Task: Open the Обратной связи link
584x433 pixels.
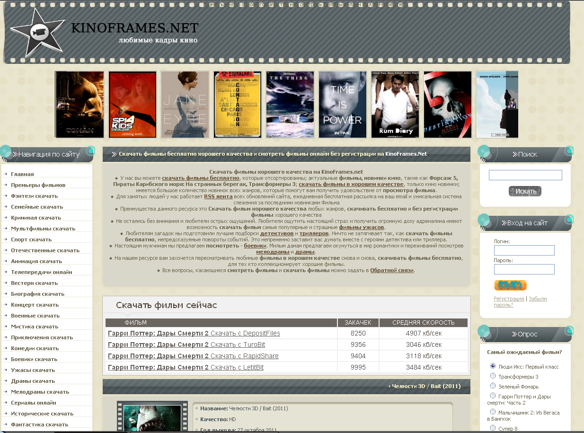Action: click(392, 270)
